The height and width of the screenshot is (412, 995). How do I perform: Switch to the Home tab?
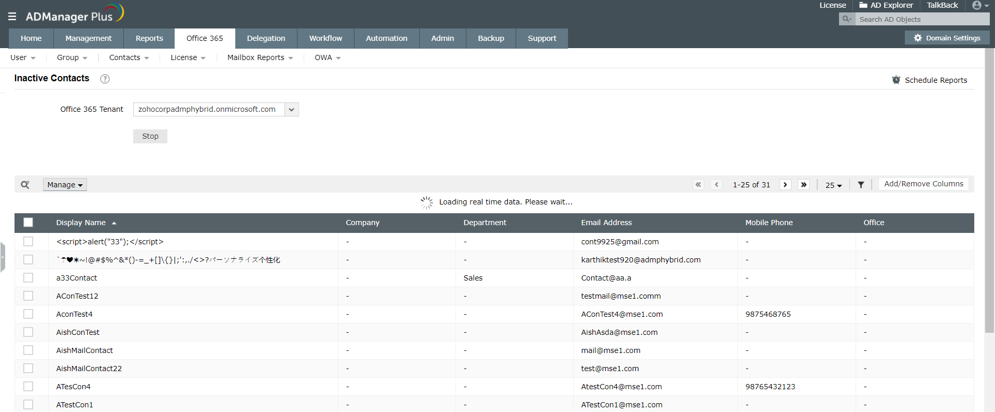31,38
